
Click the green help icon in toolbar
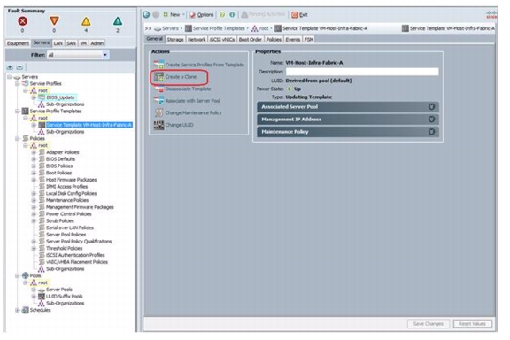tap(222, 15)
